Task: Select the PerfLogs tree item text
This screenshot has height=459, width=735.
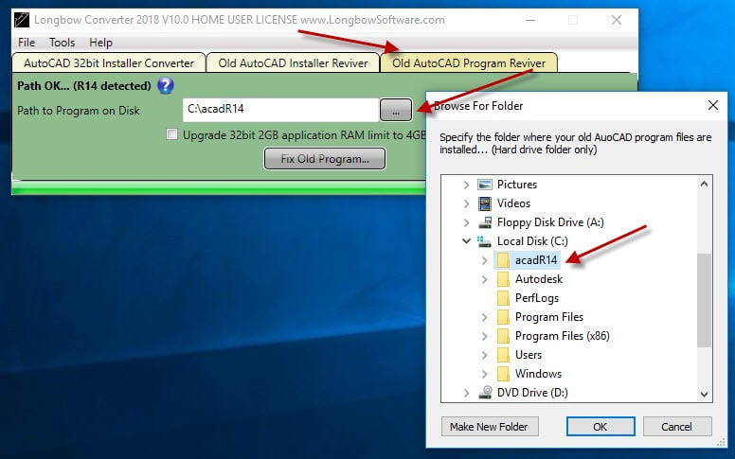Action: coord(537,298)
